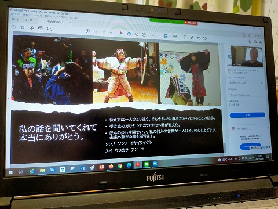Click the read mode keyboard icon
The height and width of the screenshot is (209, 278).
[175, 37]
